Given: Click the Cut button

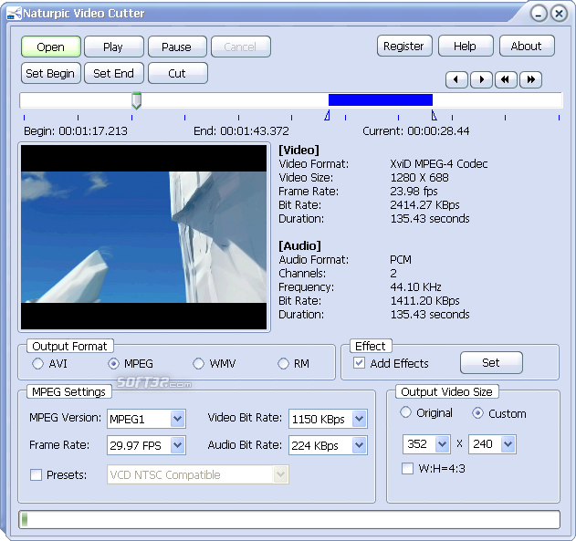Looking at the screenshot, I should (x=177, y=73).
